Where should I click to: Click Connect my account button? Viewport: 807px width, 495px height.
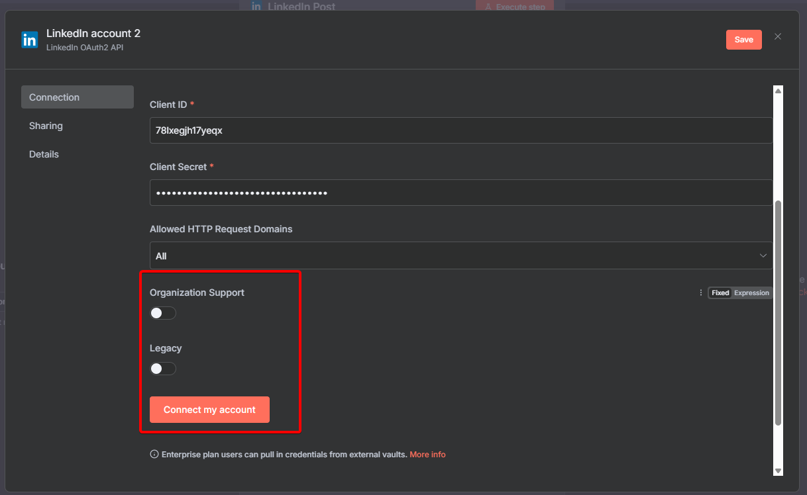click(209, 410)
